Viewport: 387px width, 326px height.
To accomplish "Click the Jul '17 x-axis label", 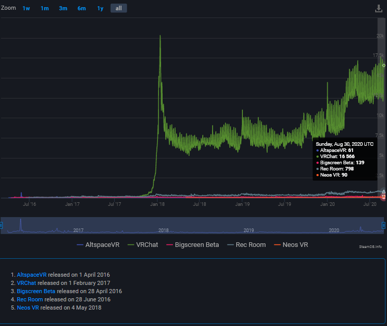I will click(115, 204).
